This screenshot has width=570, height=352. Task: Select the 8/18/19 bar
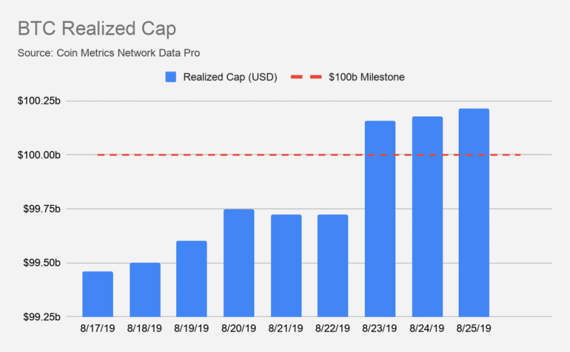coord(145,290)
